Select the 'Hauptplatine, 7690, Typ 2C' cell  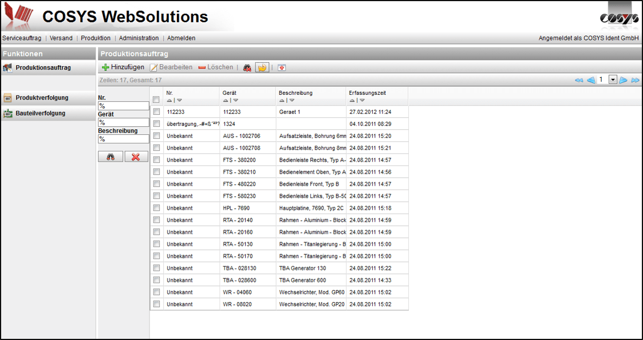(x=311, y=208)
